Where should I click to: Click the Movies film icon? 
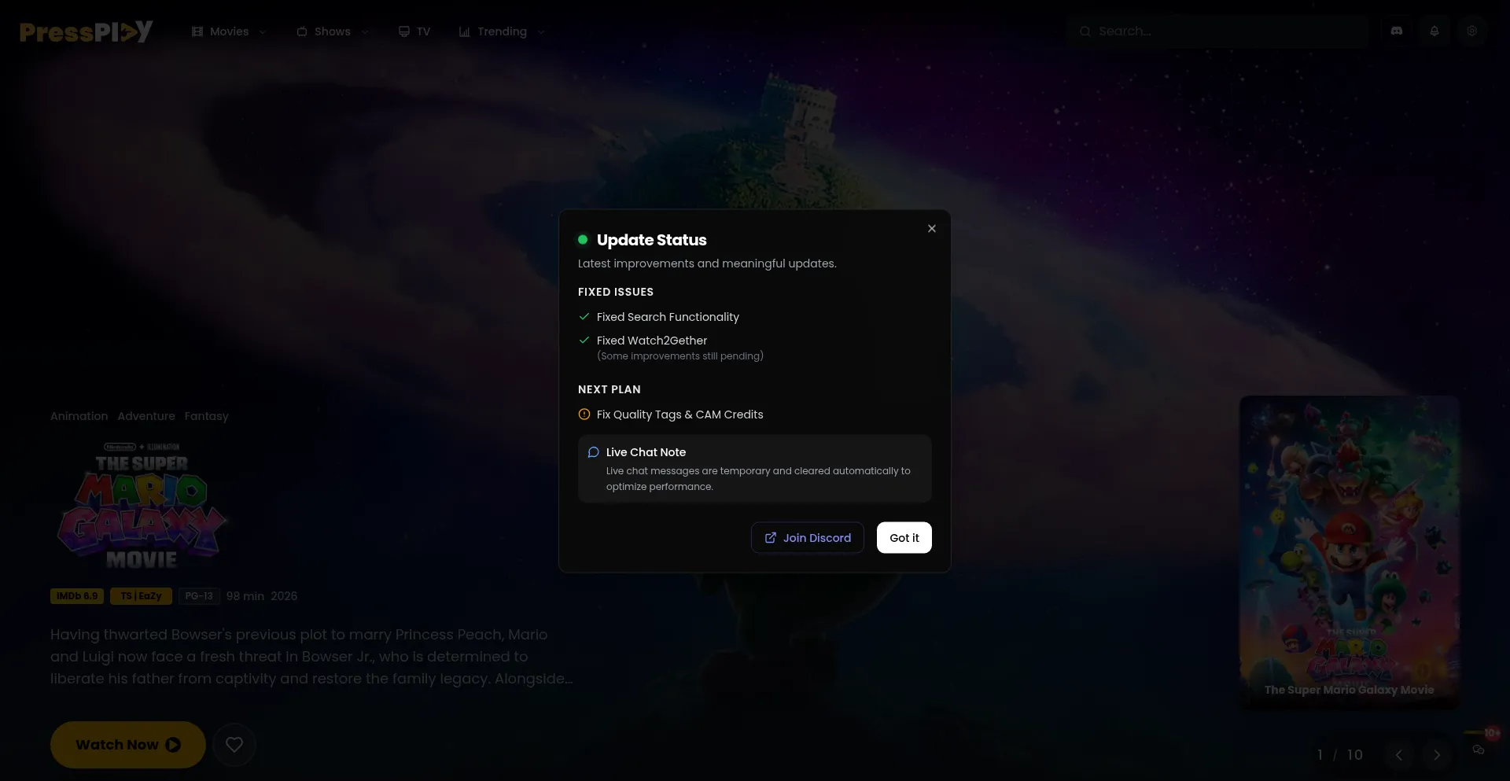[x=197, y=31]
